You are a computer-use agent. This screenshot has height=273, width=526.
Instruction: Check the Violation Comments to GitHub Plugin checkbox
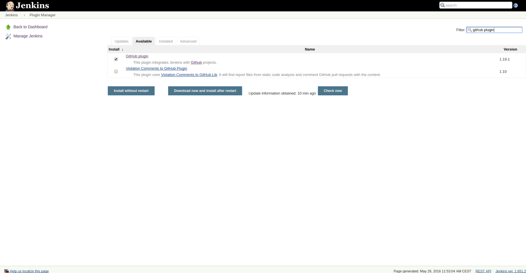click(x=116, y=71)
